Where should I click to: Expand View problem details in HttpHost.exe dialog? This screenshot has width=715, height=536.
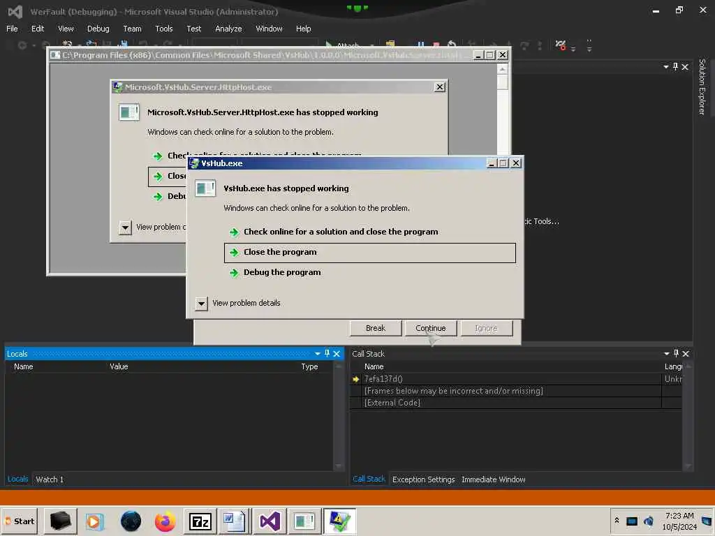coord(125,228)
